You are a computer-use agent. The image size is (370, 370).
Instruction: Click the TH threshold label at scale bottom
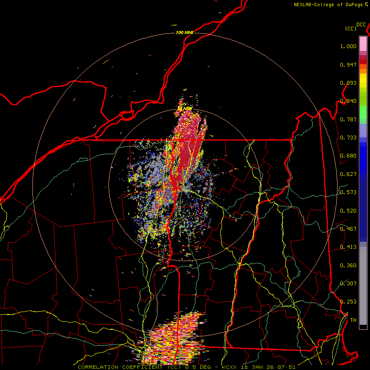coord(353,320)
